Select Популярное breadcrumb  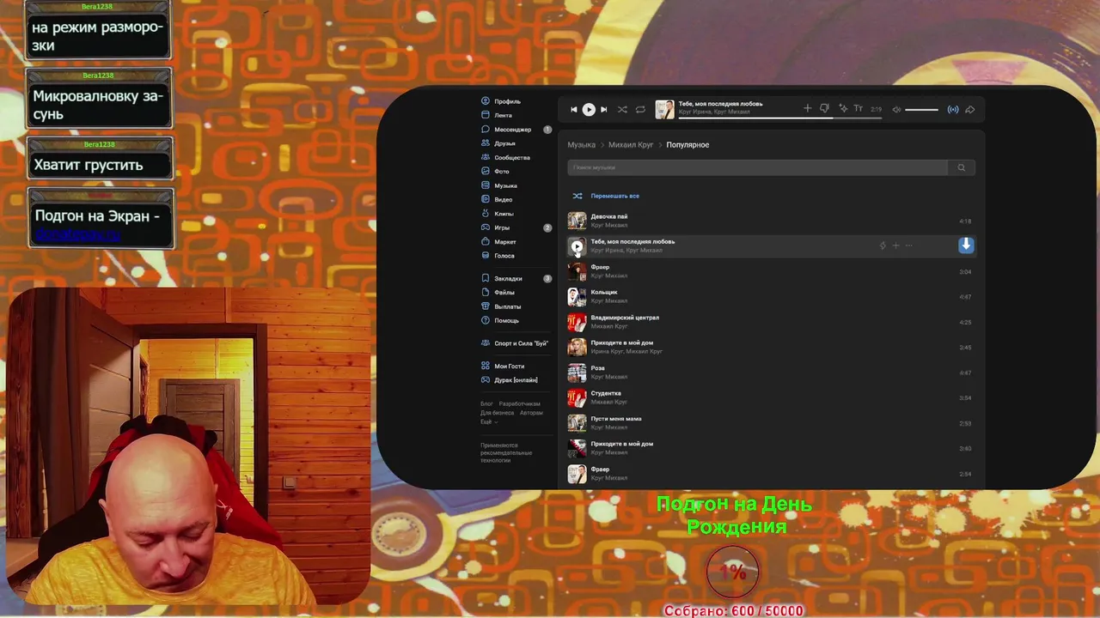tap(687, 145)
